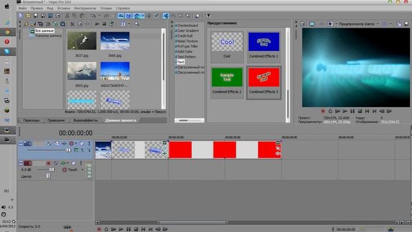The image size is (412, 232).
Task: Open the Capture Video tool
Action: pyautogui.click(x=40, y=24)
